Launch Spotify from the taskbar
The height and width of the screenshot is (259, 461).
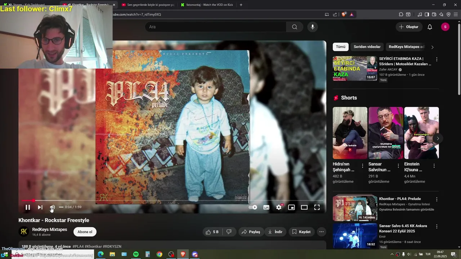click(136, 254)
